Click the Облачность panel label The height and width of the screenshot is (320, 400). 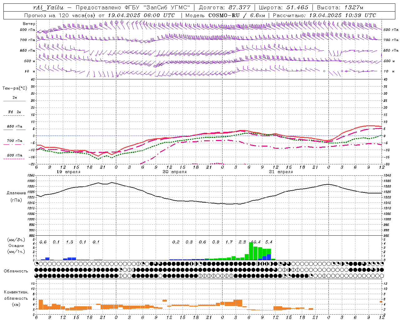[16, 271]
